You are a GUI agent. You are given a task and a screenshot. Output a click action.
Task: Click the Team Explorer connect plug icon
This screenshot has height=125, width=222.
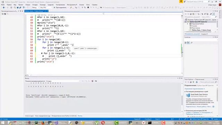(194, 82)
